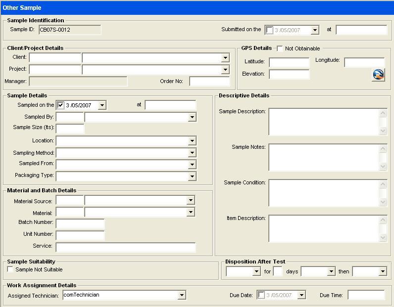Viewport: 394px width, 307px height.
Task: Tick the GPS Not Obtainable checkbox
Action: coord(280,48)
